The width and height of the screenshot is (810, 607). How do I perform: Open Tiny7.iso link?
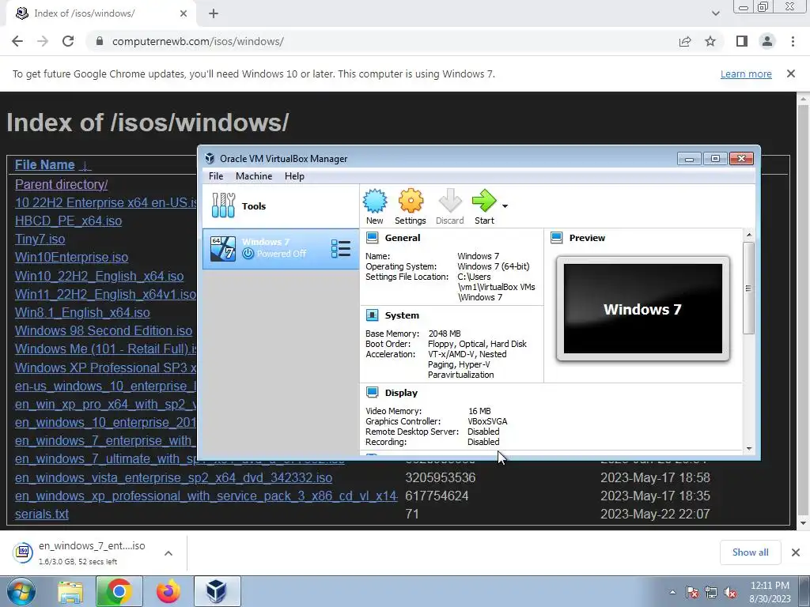click(40, 239)
